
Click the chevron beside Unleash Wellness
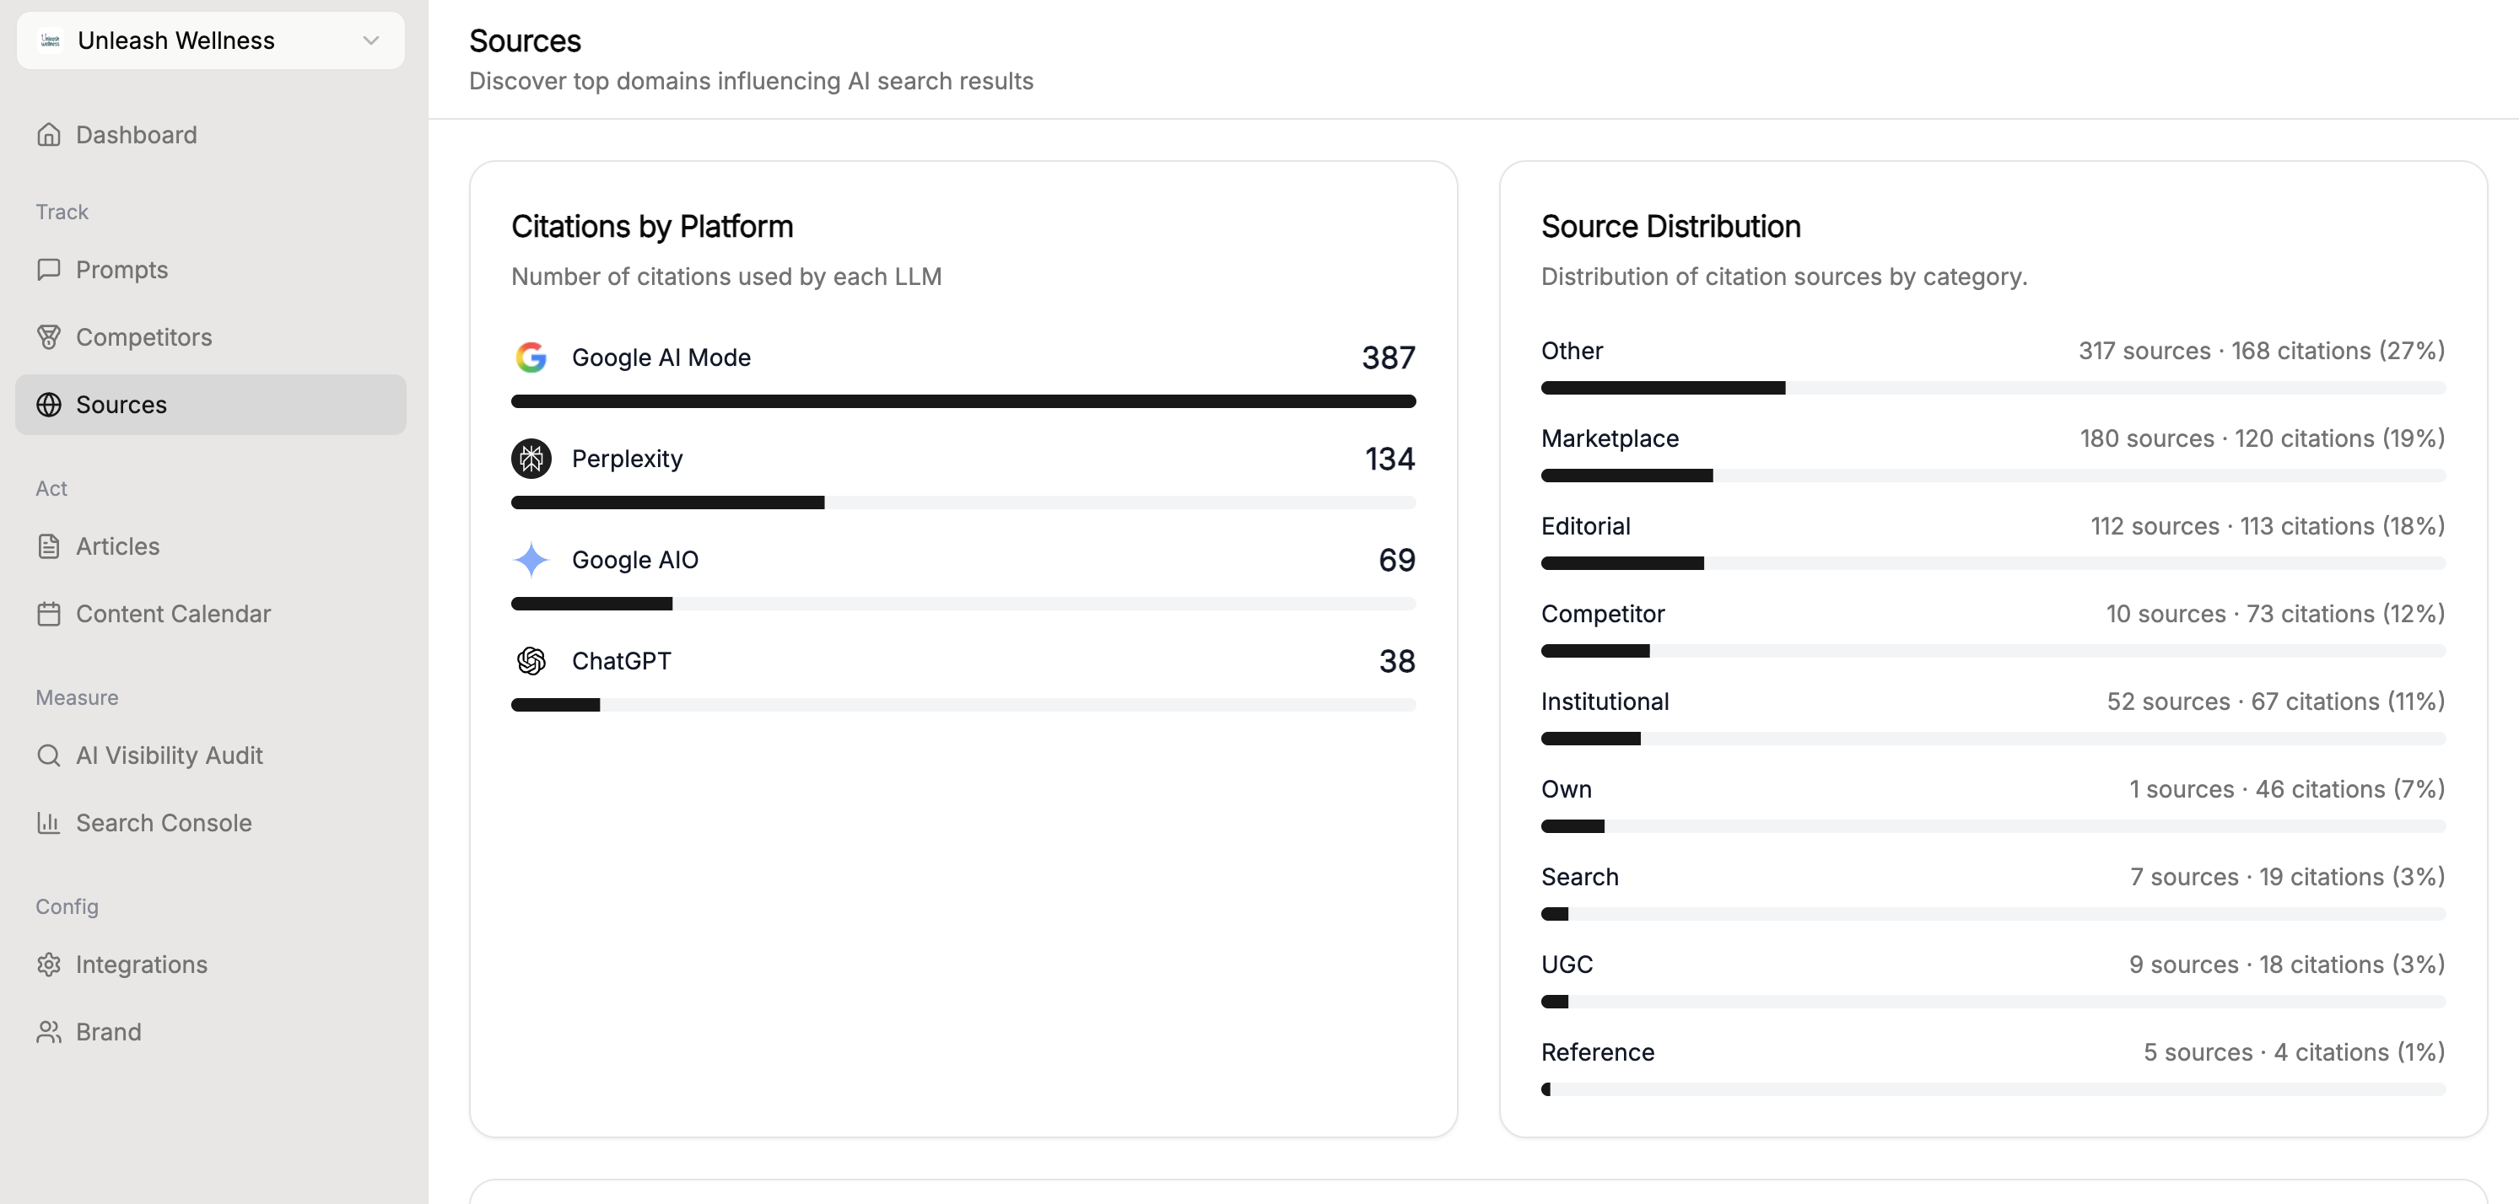click(370, 40)
